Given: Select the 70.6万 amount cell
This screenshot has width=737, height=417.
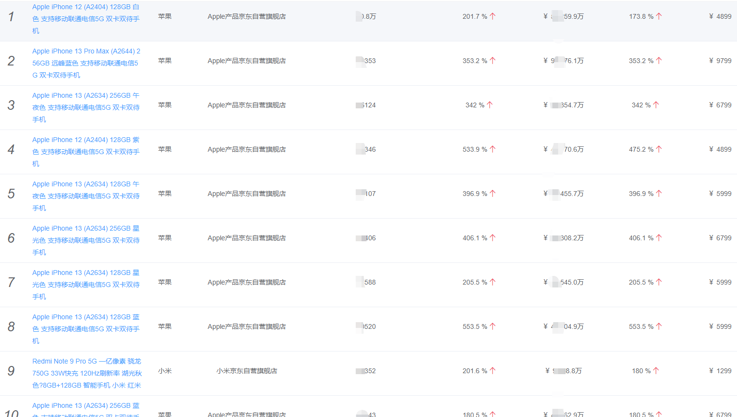Looking at the screenshot, I should (563, 149).
